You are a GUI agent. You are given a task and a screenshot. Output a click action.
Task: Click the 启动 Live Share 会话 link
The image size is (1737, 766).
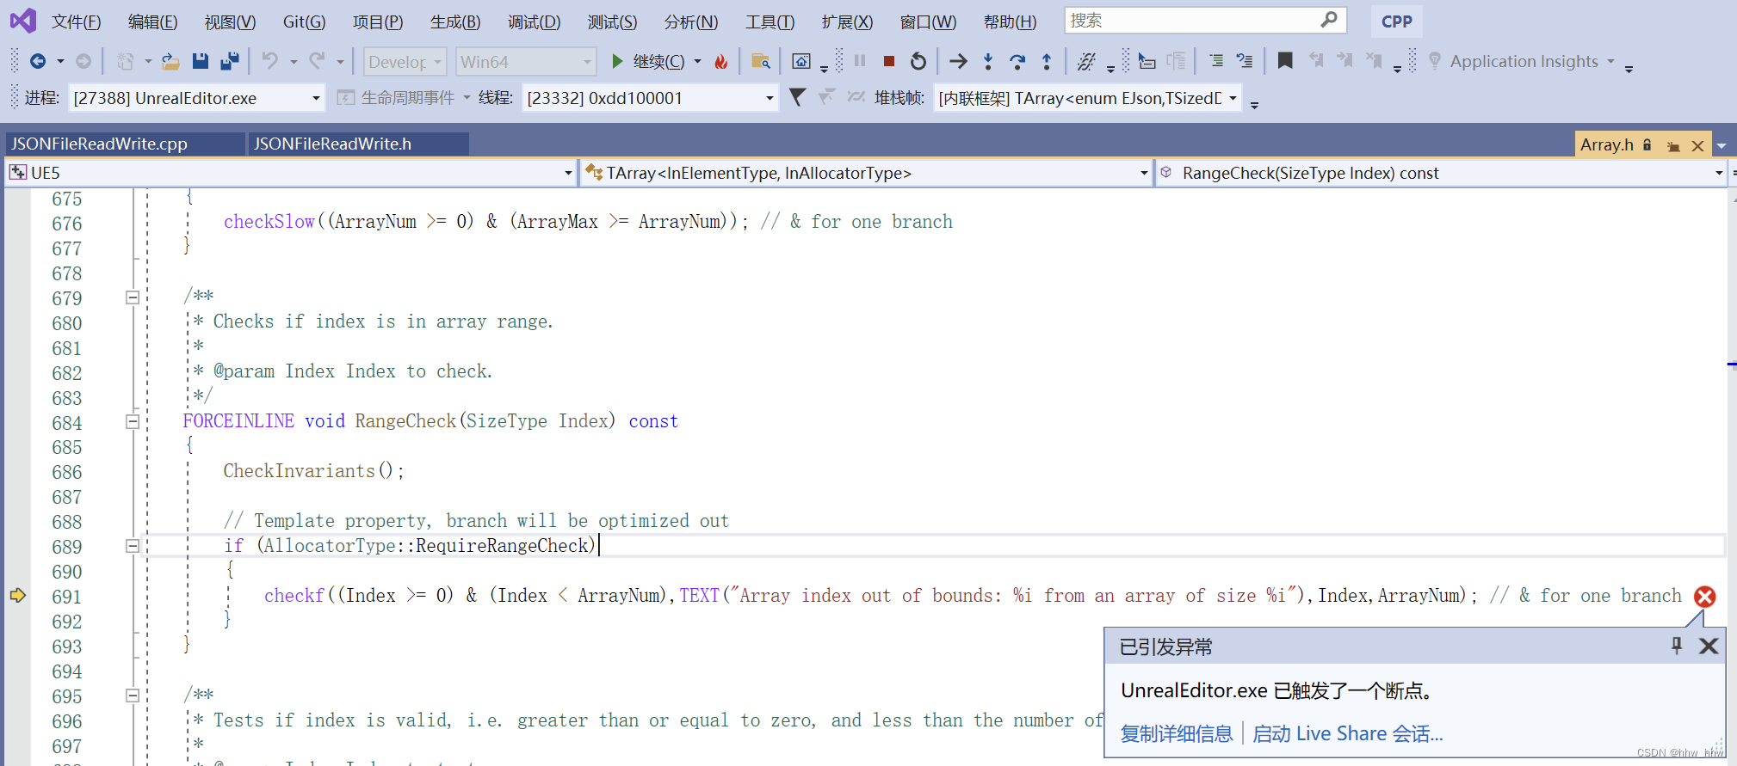pyautogui.click(x=1347, y=733)
